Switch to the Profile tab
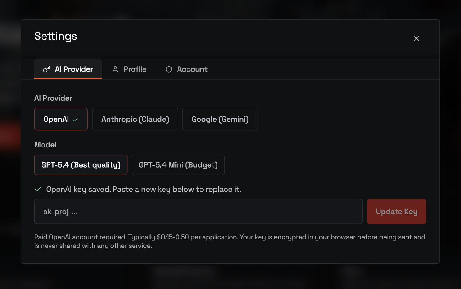 [x=135, y=69]
